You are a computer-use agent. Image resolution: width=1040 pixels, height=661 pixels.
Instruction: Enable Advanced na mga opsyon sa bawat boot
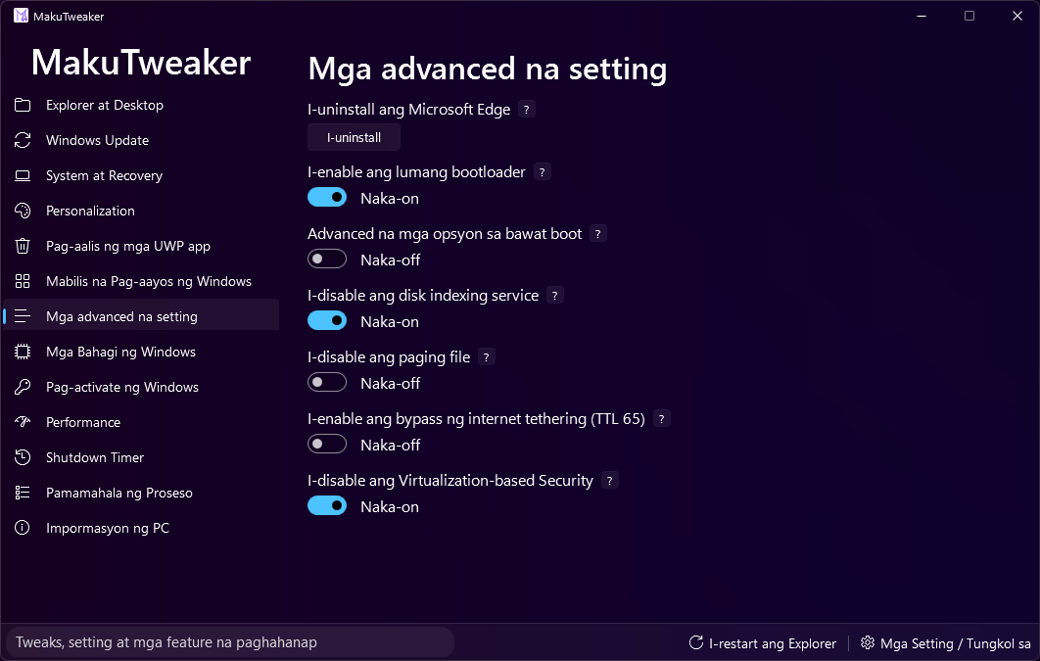click(327, 260)
